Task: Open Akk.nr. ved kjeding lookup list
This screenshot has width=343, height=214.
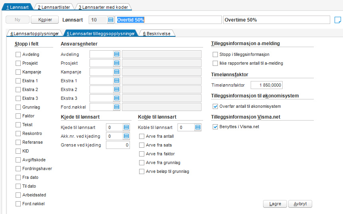Action: click(x=126, y=136)
